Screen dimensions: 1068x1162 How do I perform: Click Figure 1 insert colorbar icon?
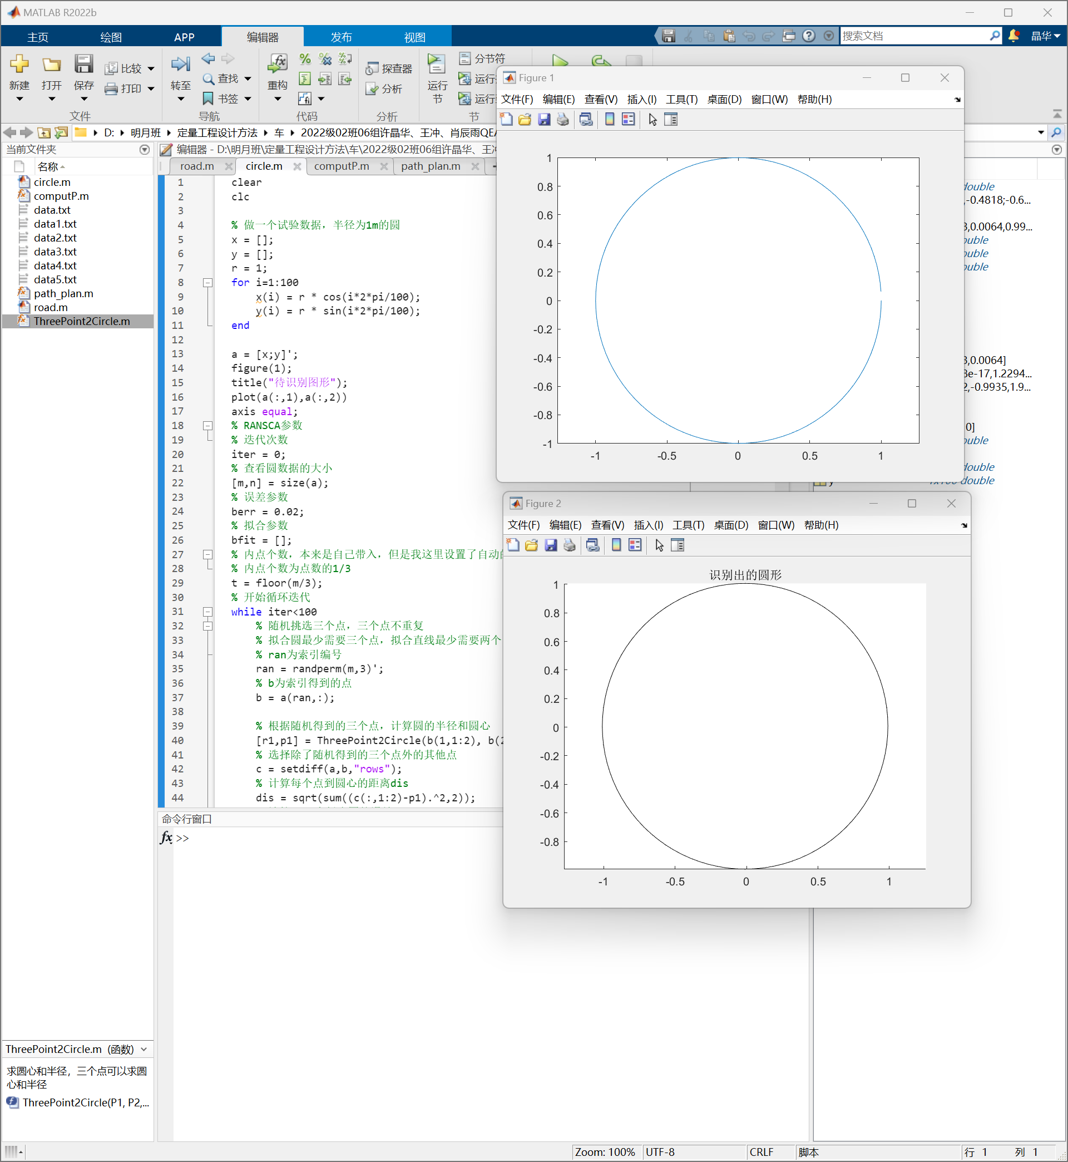[x=609, y=120]
